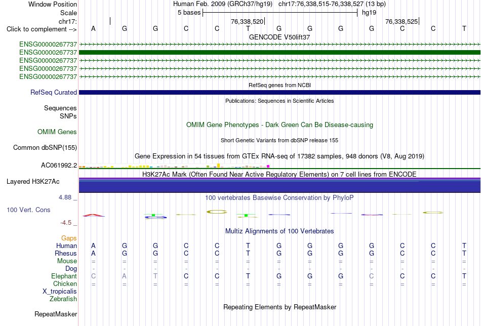Select the Rhesus species label

(x=66, y=253)
